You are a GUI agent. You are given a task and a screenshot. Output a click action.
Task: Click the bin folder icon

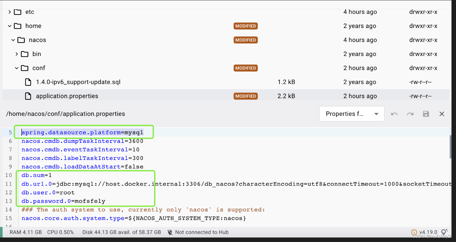(25, 54)
